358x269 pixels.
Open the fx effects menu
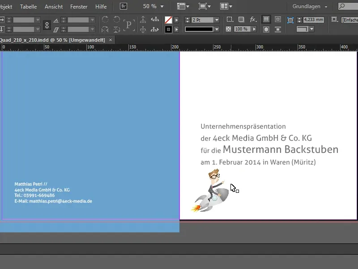pyautogui.click(x=253, y=19)
